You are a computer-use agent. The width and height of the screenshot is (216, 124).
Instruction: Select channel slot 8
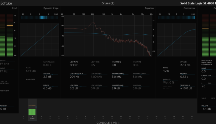85,117
